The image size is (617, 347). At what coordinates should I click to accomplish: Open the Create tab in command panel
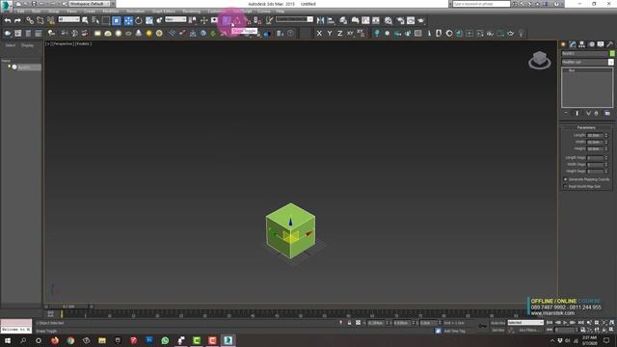(563, 44)
